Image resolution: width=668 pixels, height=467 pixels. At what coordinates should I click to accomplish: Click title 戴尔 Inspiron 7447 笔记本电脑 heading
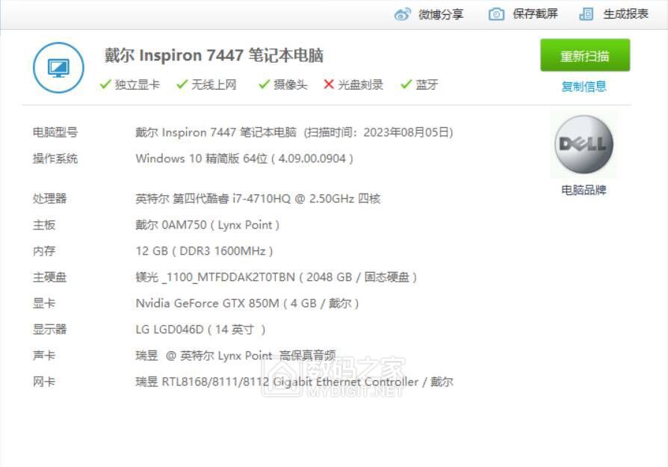click(214, 55)
